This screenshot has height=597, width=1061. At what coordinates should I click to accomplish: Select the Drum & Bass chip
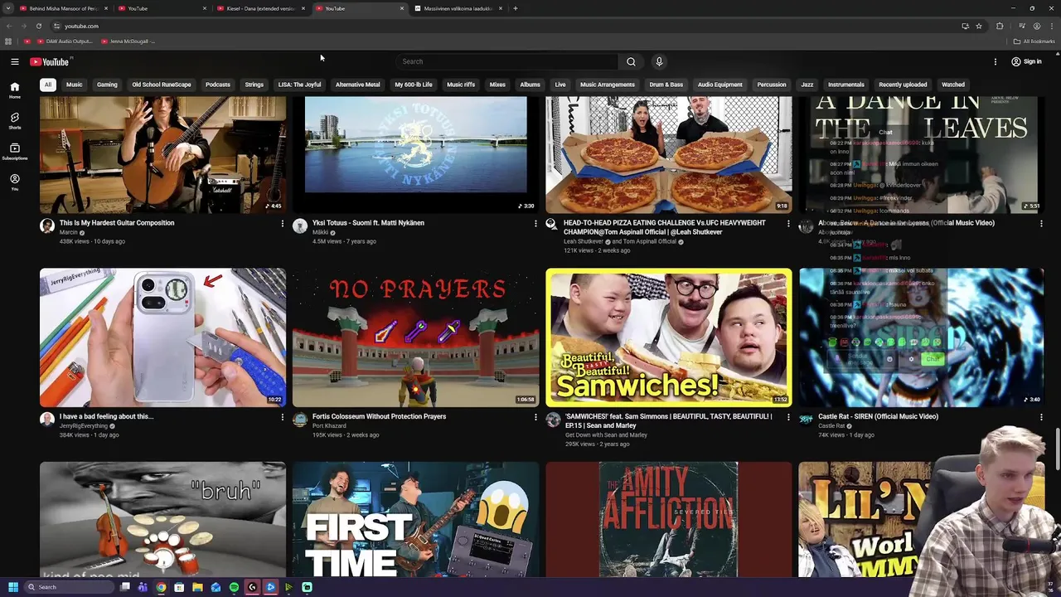click(x=666, y=85)
